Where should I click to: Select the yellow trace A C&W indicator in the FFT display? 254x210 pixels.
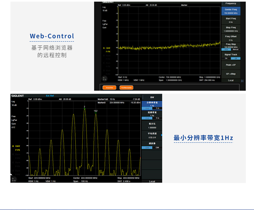tap(16, 146)
